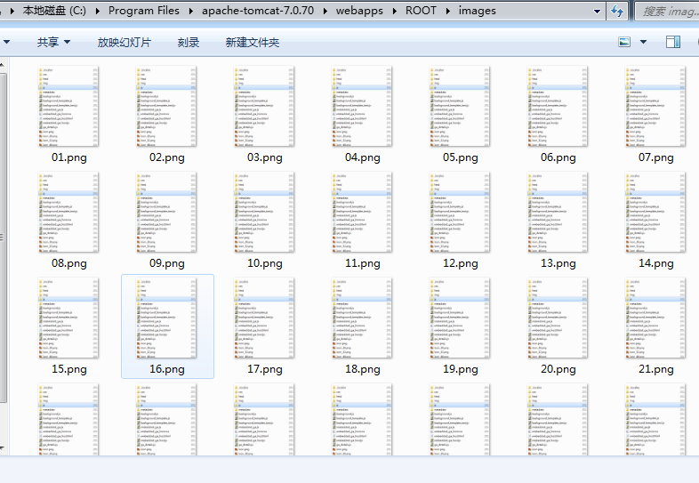699x483 pixels.
Task: Open the 共享 share menu
Action: [53, 43]
